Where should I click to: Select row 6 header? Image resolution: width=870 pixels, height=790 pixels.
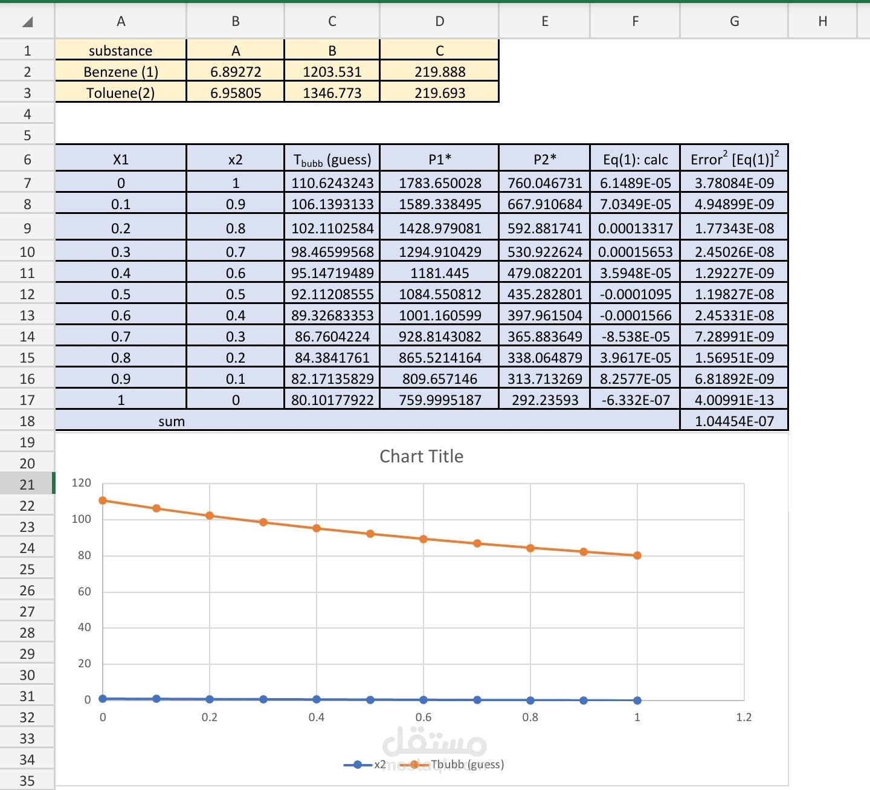coord(27,160)
